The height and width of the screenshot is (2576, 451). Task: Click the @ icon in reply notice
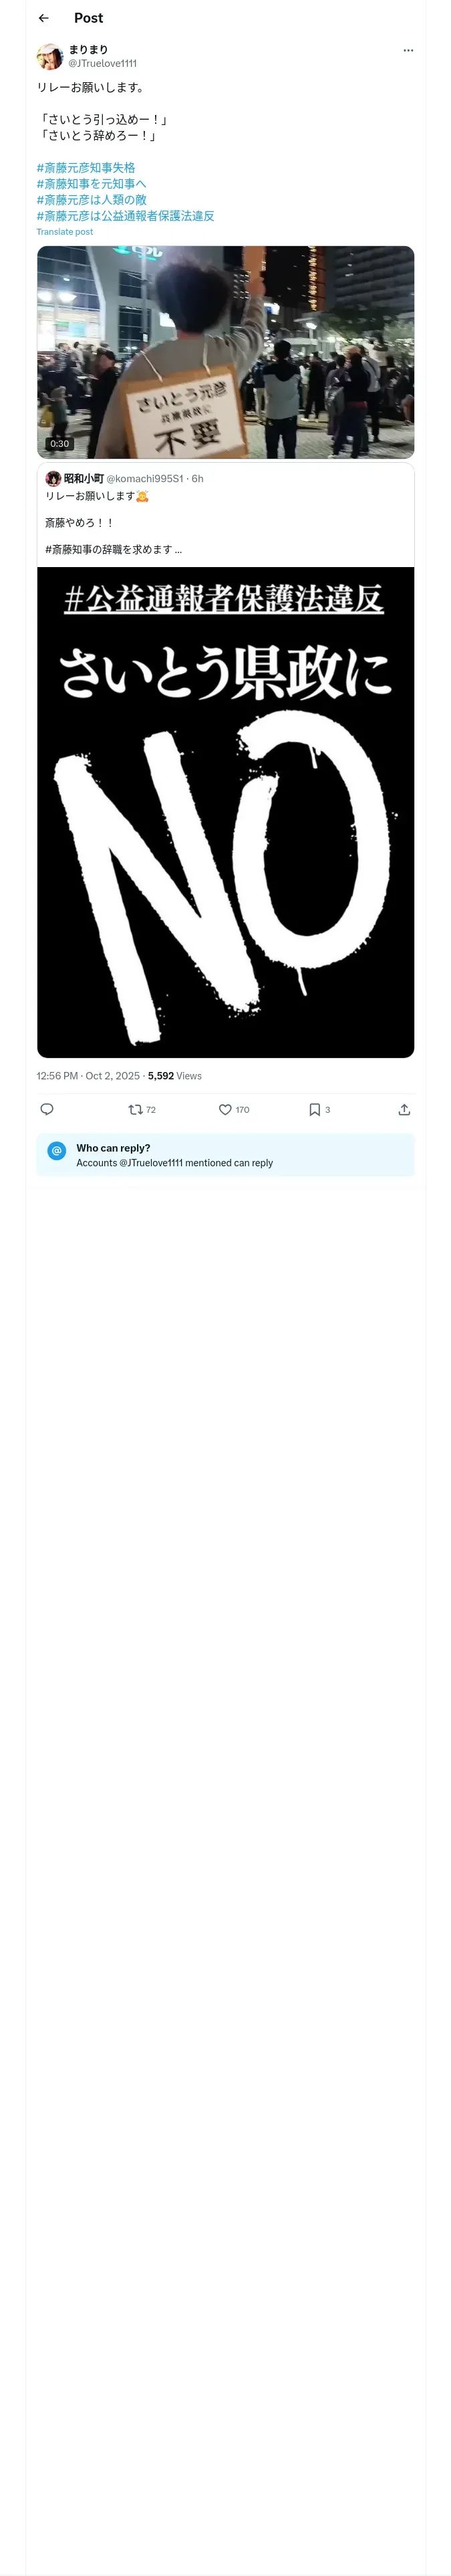pyautogui.click(x=57, y=1151)
